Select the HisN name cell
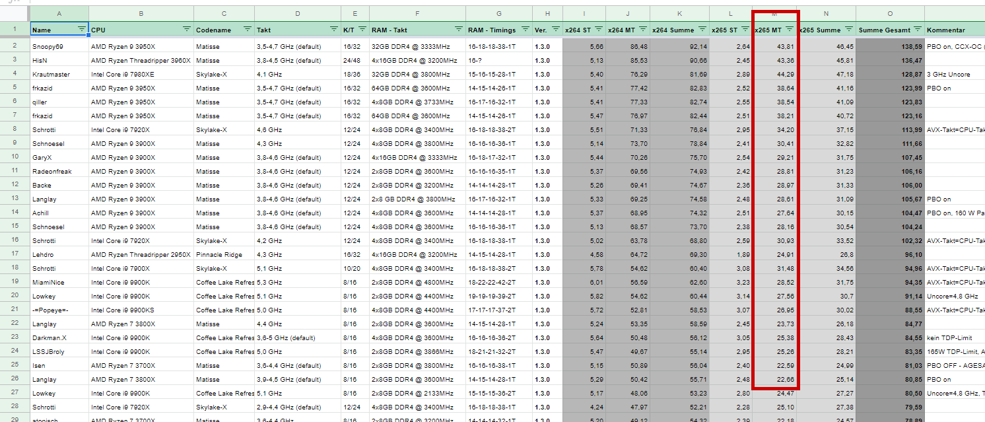985x422 pixels. pos(59,60)
